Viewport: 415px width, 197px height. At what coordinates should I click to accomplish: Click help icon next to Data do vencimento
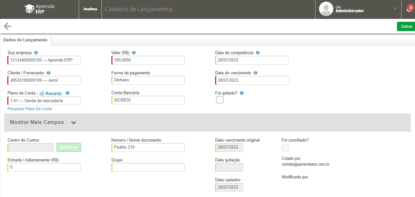click(x=255, y=73)
